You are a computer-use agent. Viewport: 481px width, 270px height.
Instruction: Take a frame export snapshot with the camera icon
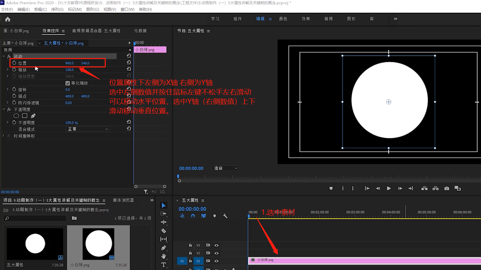(447, 189)
